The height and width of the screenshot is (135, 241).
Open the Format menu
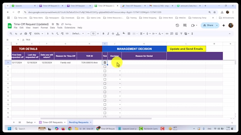(x=44, y=28)
